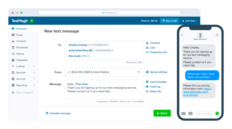Viewport: 232px width, 129px height.
Task: Click the History clock icon
Action: (x=13, y=54)
